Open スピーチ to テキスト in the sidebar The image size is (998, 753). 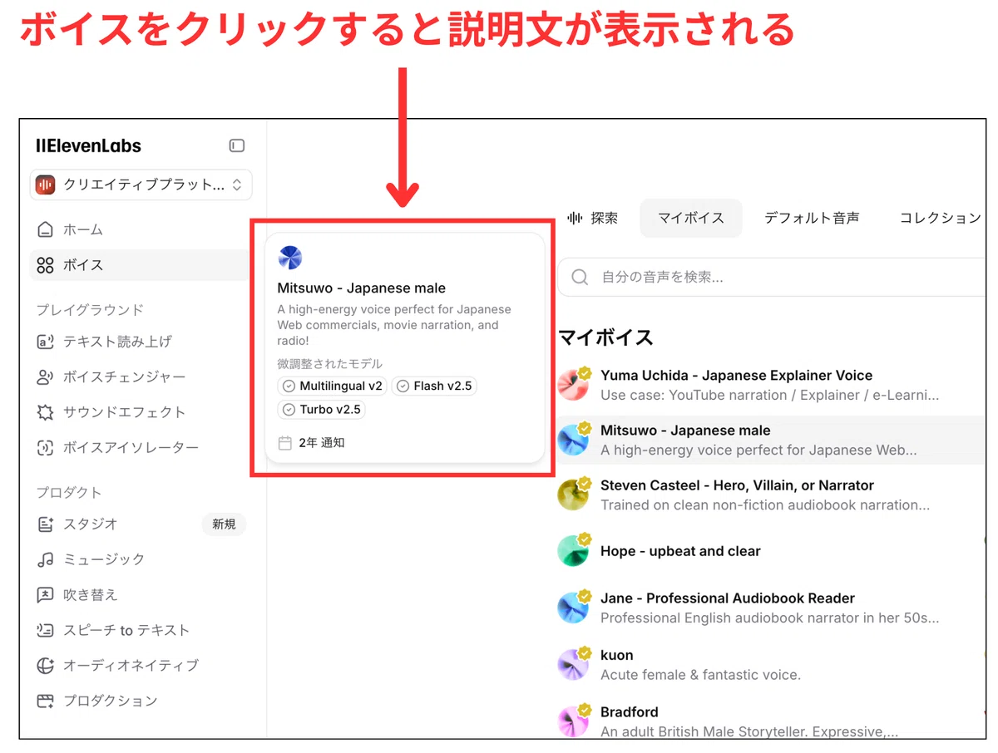(141, 630)
